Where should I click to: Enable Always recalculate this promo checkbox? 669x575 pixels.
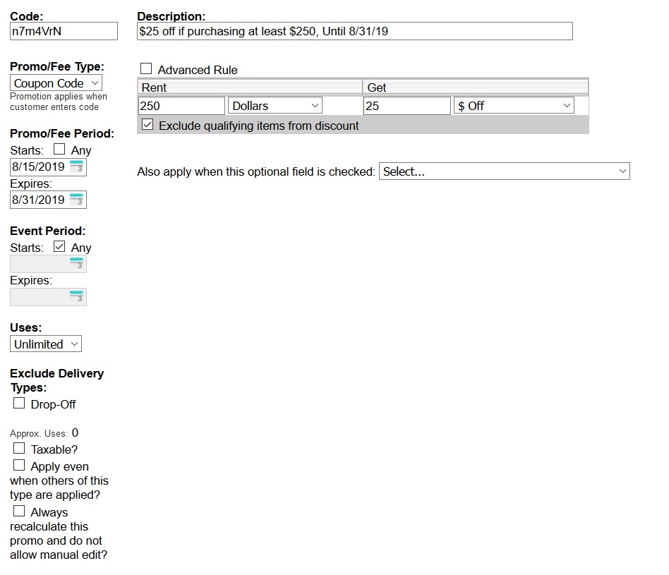tap(19, 512)
